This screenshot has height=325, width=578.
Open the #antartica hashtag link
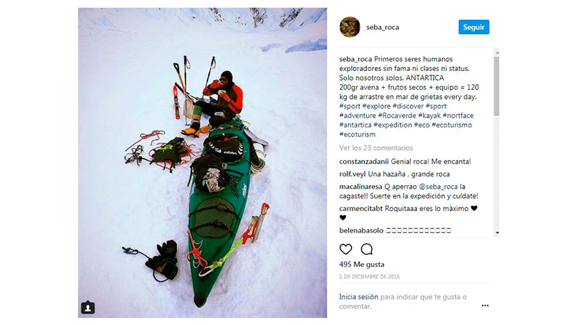pos(355,125)
